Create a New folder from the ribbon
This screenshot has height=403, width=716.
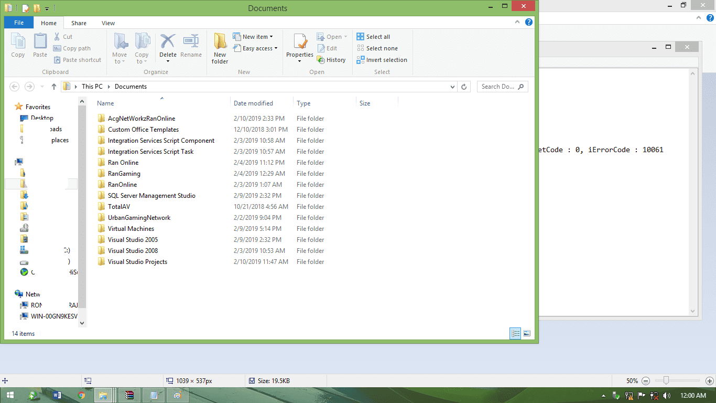(x=220, y=48)
